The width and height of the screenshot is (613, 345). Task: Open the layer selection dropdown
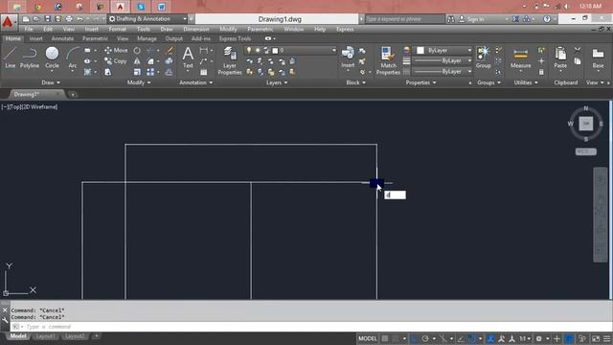point(290,51)
